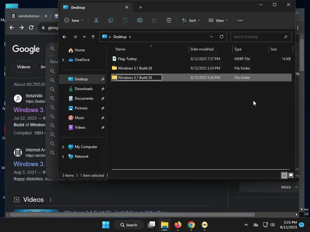Open Chrome from the taskbar
This screenshot has width=310, height=232.
pyautogui.click(x=191, y=225)
